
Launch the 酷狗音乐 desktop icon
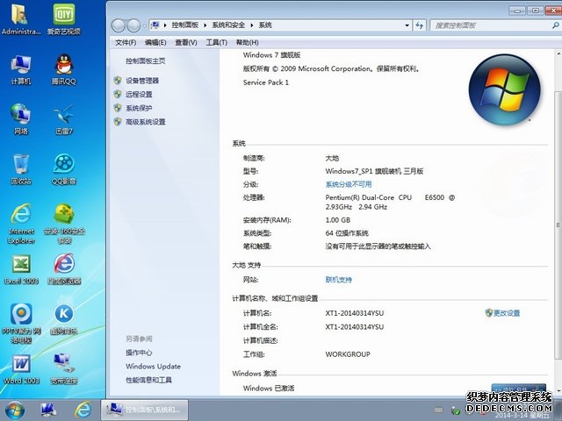pos(64,319)
